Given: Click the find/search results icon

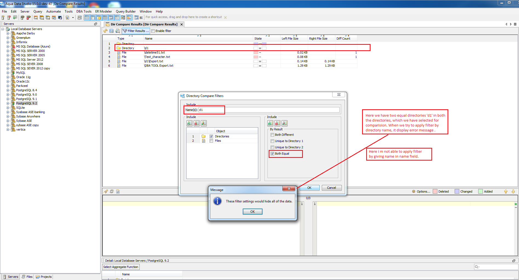Looking at the screenshot, I should click(117, 31).
